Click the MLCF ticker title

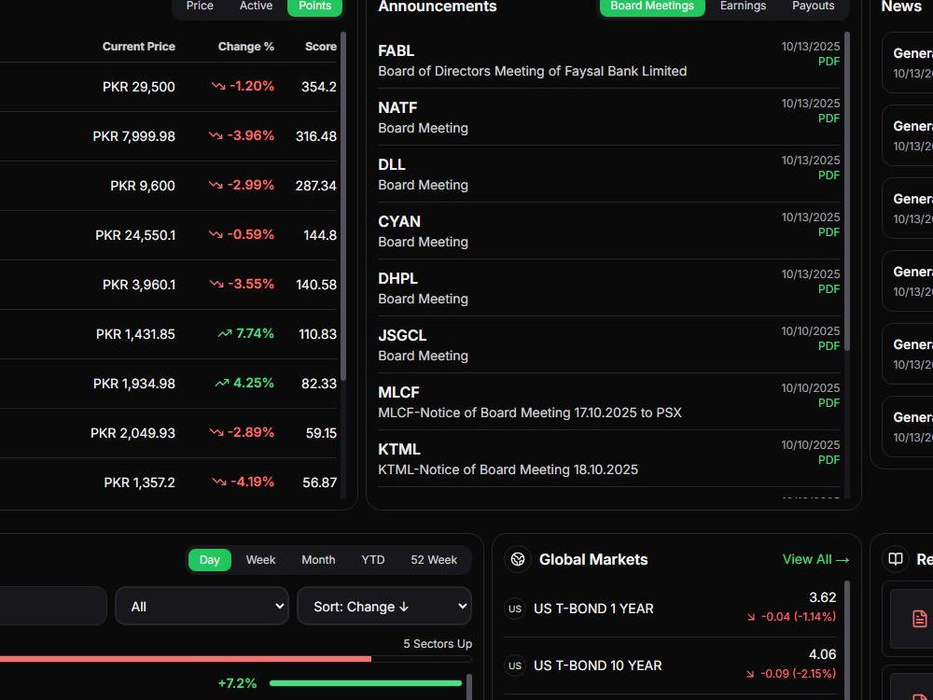click(398, 392)
